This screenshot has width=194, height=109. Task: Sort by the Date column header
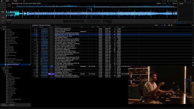coord(117,27)
